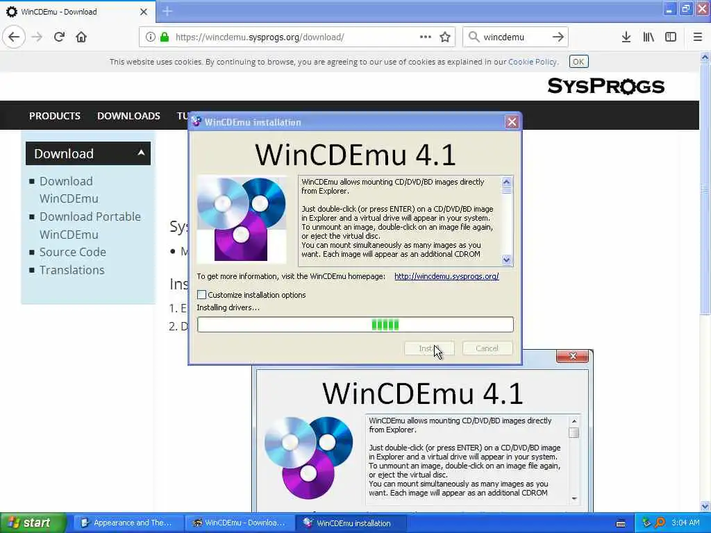Open the wincdemu.sysprogs.org homepage link

coord(446,276)
